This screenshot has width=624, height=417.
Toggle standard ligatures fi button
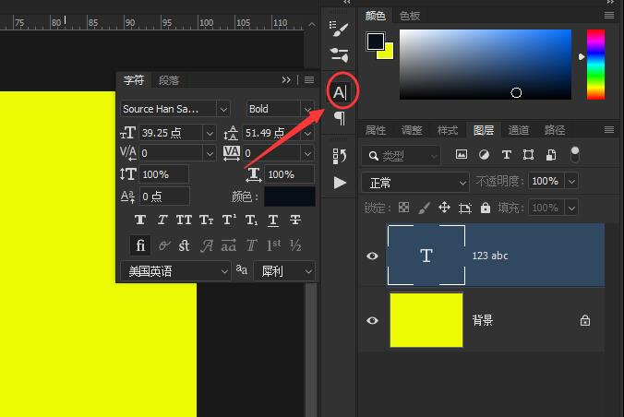point(140,245)
